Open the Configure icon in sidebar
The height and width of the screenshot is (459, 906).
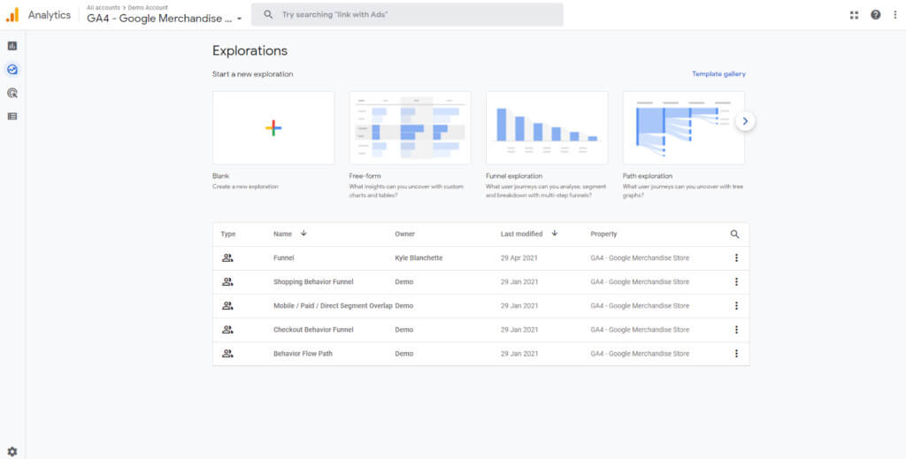pos(12,116)
